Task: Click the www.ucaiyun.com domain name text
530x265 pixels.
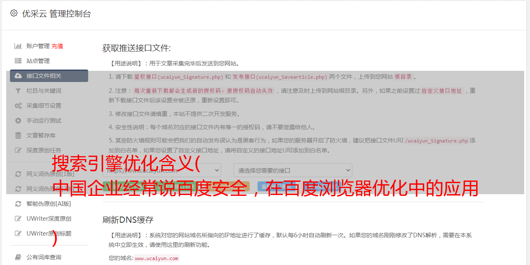Action: tap(157, 258)
